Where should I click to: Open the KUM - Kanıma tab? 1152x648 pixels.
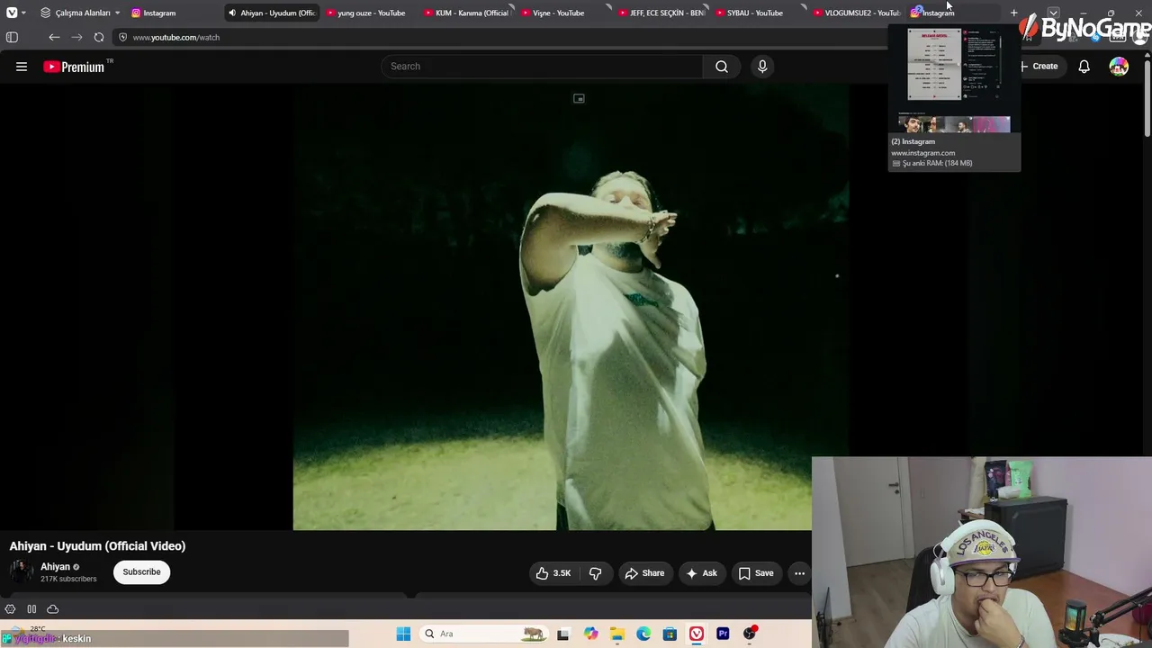point(465,13)
